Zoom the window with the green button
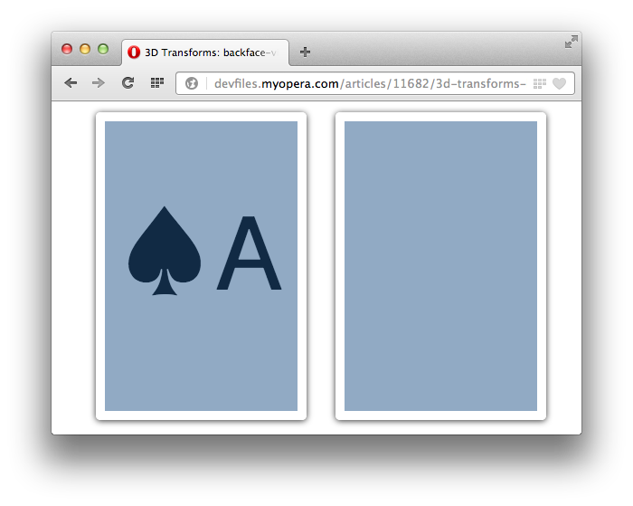 [103, 49]
